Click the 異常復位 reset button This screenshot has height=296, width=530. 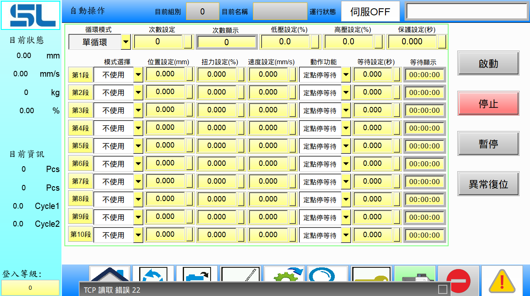coord(488,184)
